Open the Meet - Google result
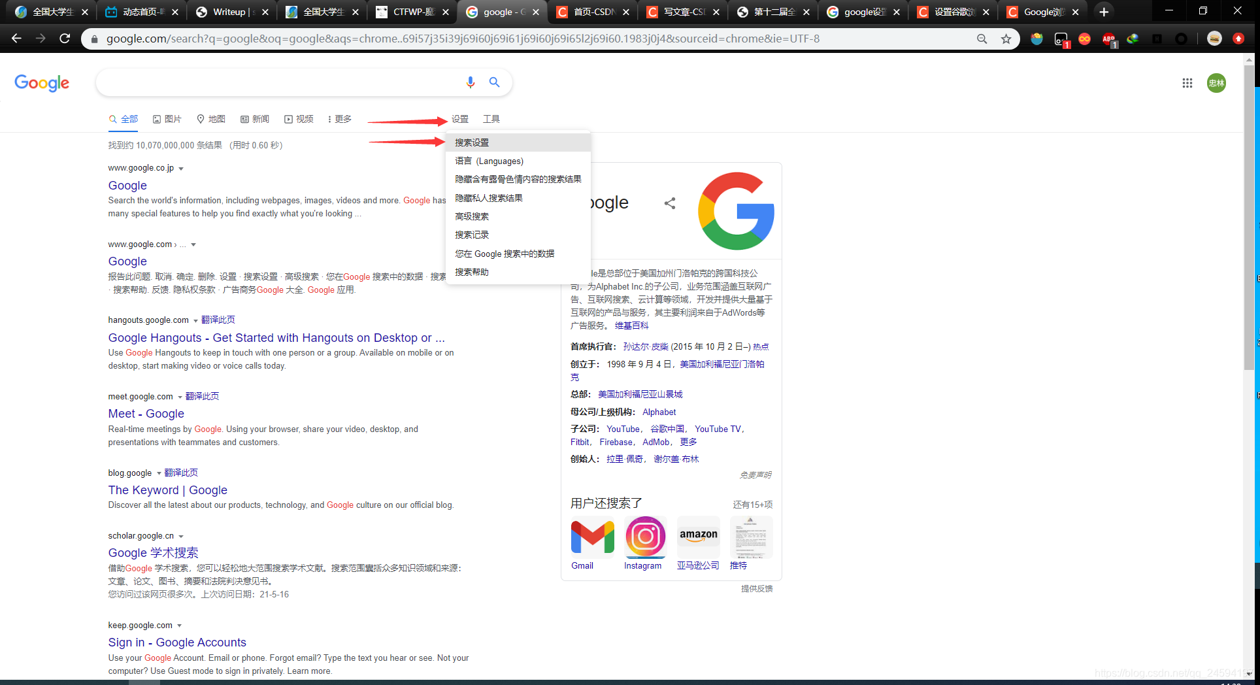The height and width of the screenshot is (685, 1260). click(x=146, y=414)
